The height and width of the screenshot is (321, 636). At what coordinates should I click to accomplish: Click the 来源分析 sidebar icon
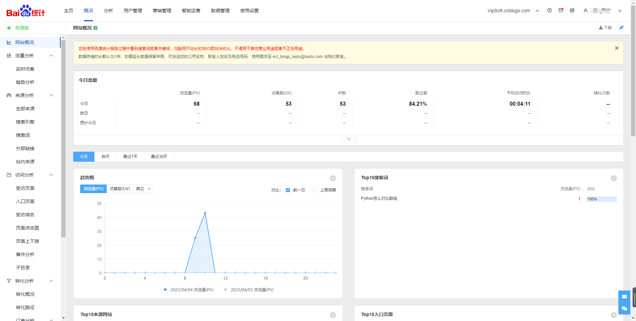(9, 95)
